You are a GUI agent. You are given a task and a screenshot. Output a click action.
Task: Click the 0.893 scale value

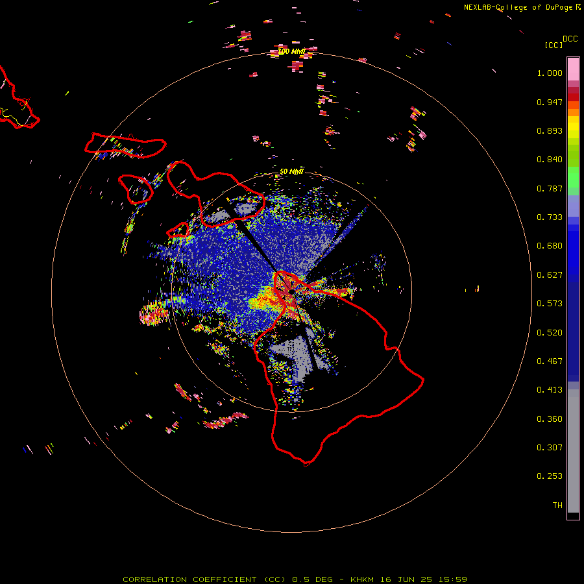(x=550, y=130)
